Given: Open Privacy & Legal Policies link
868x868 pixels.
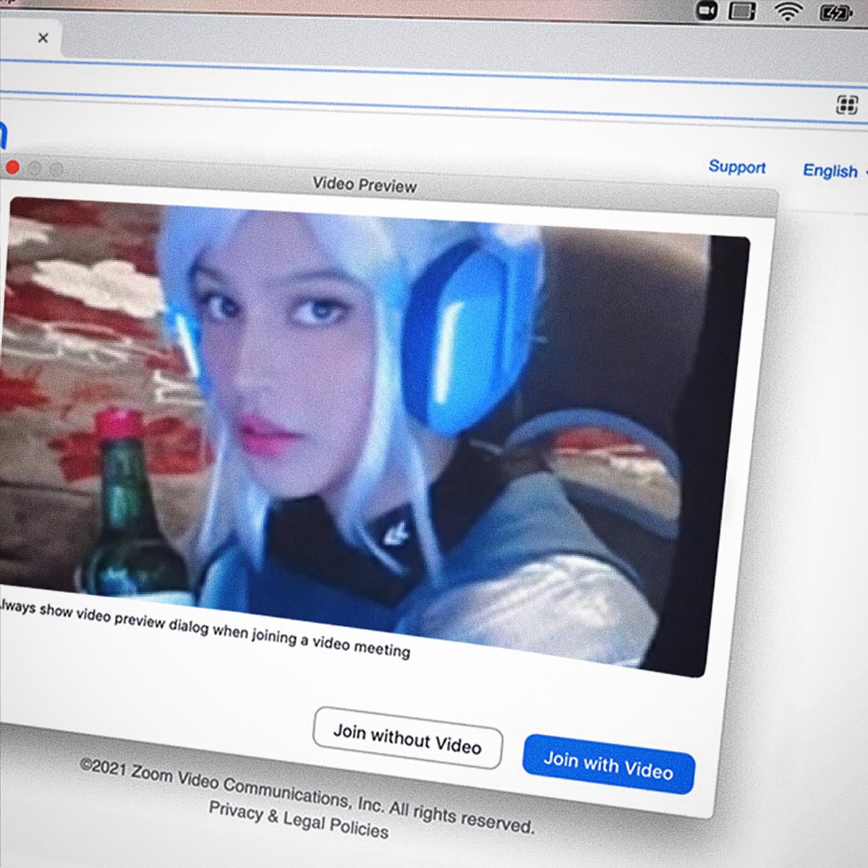Looking at the screenshot, I should (x=299, y=819).
